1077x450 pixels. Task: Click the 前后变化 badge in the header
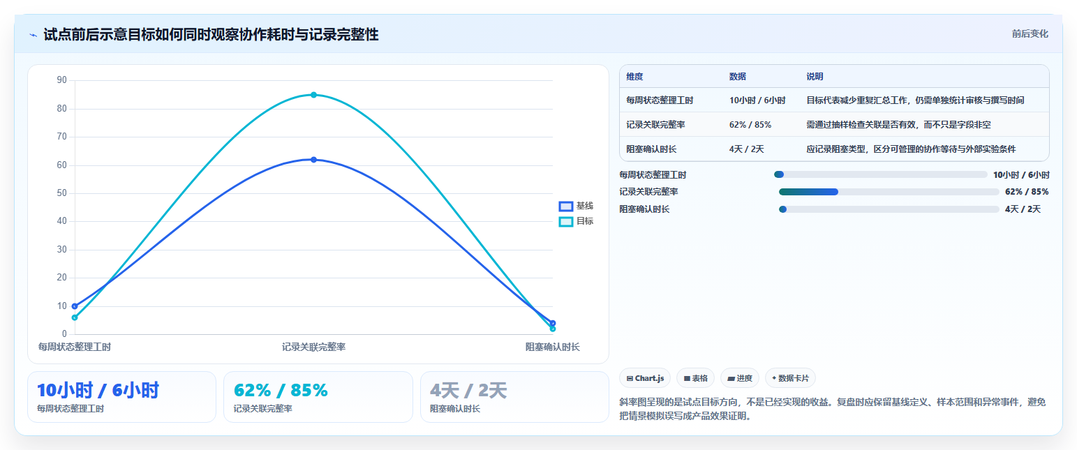(1030, 33)
